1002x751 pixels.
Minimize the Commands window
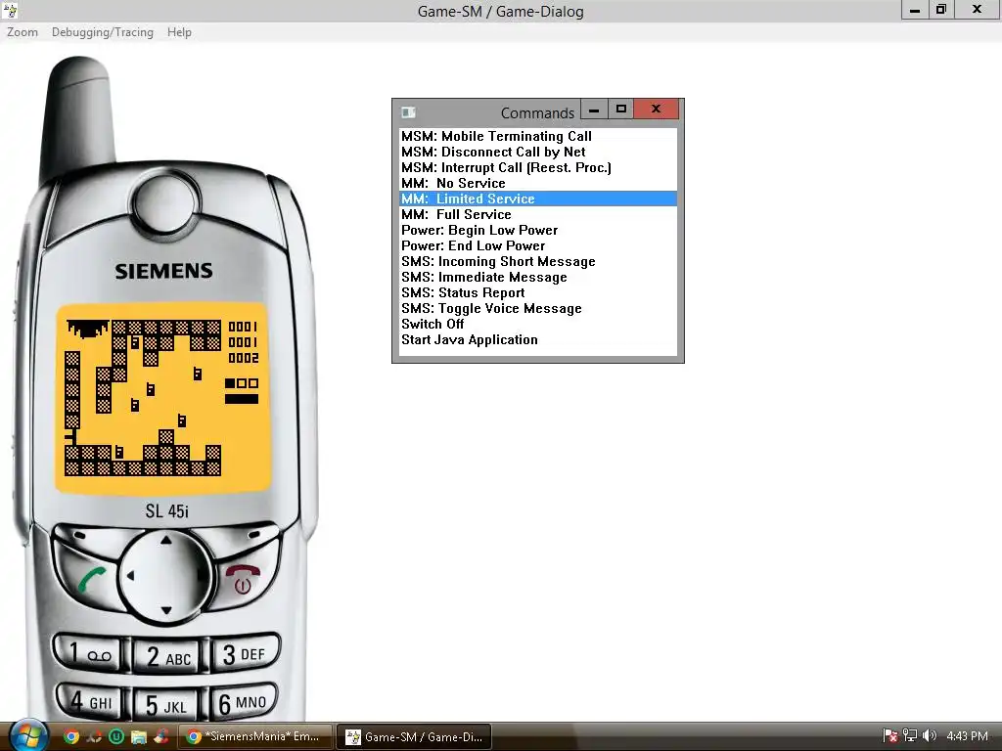click(x=594, y=110)
